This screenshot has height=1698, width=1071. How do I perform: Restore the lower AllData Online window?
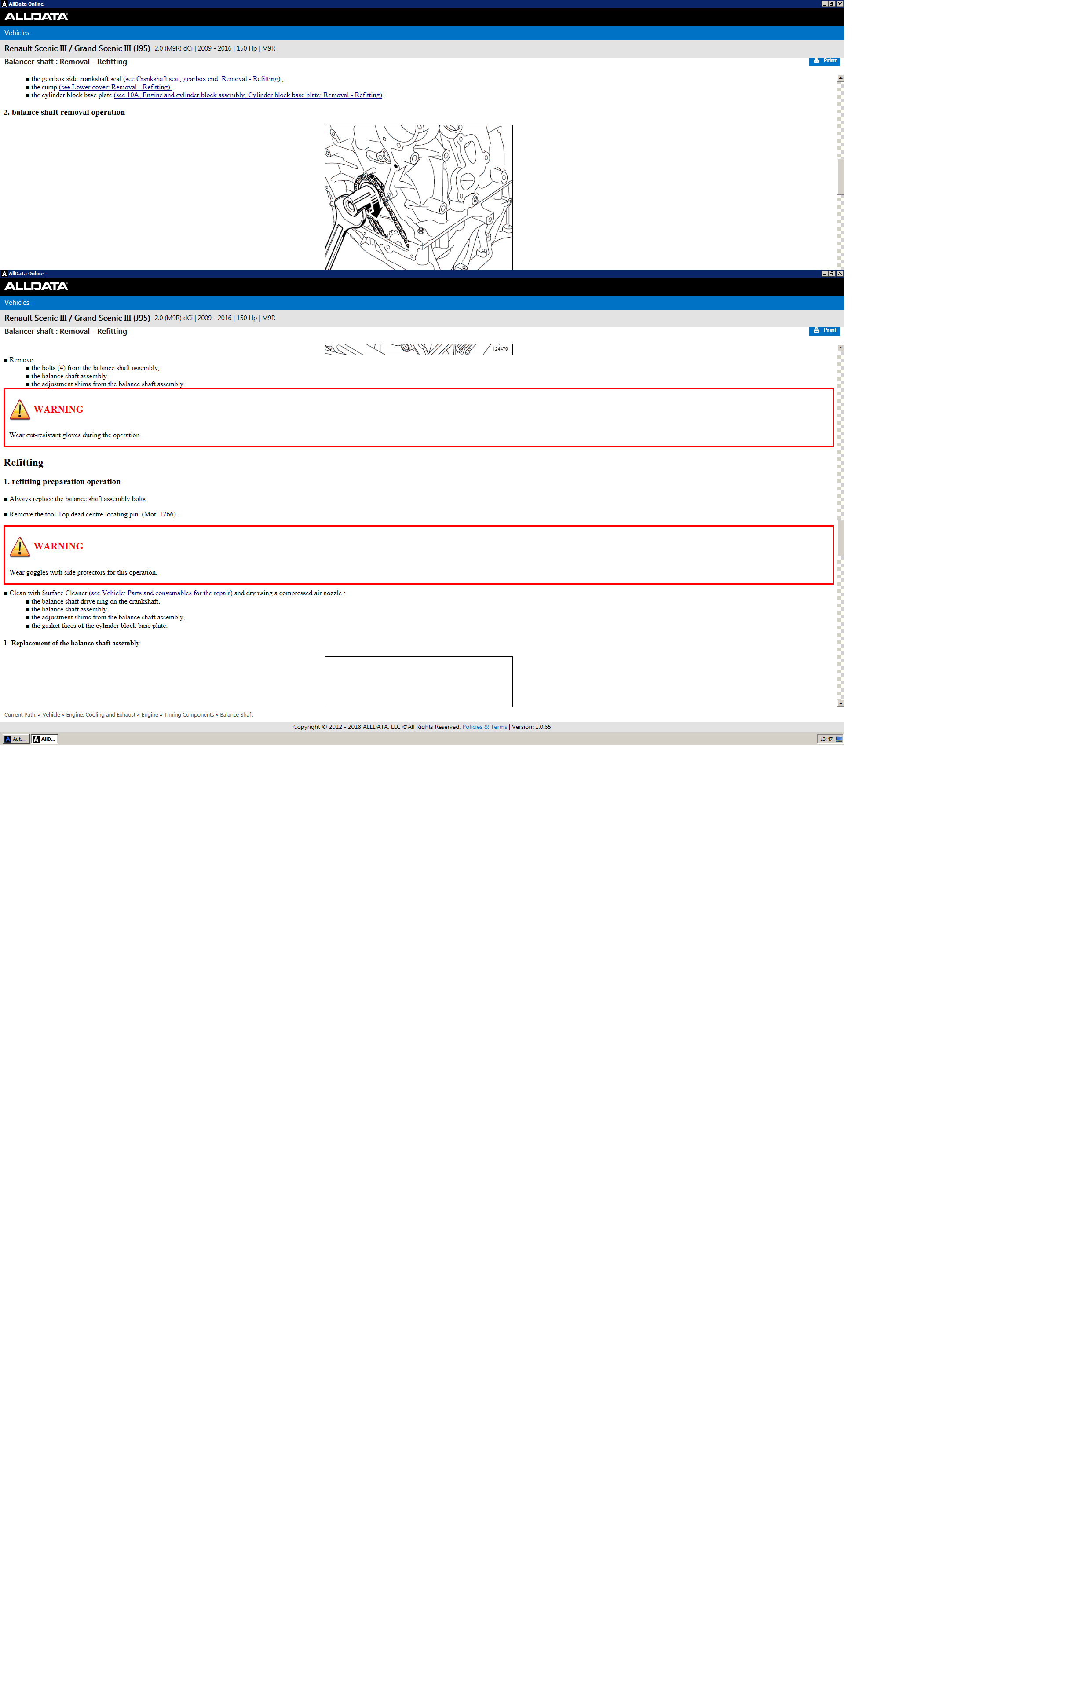[x=832, y=274]
